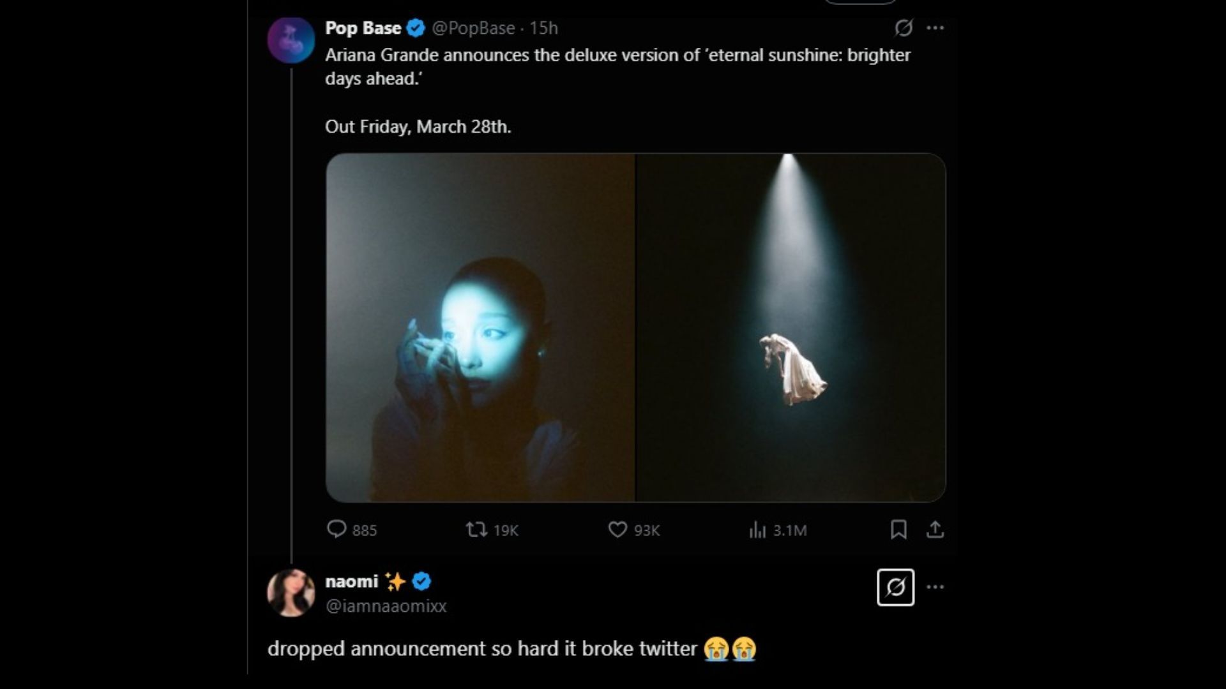Viewport: 1226px width, 689px height.
Task: Bookmark the Pop Base post
Action: tap(898, 530)
